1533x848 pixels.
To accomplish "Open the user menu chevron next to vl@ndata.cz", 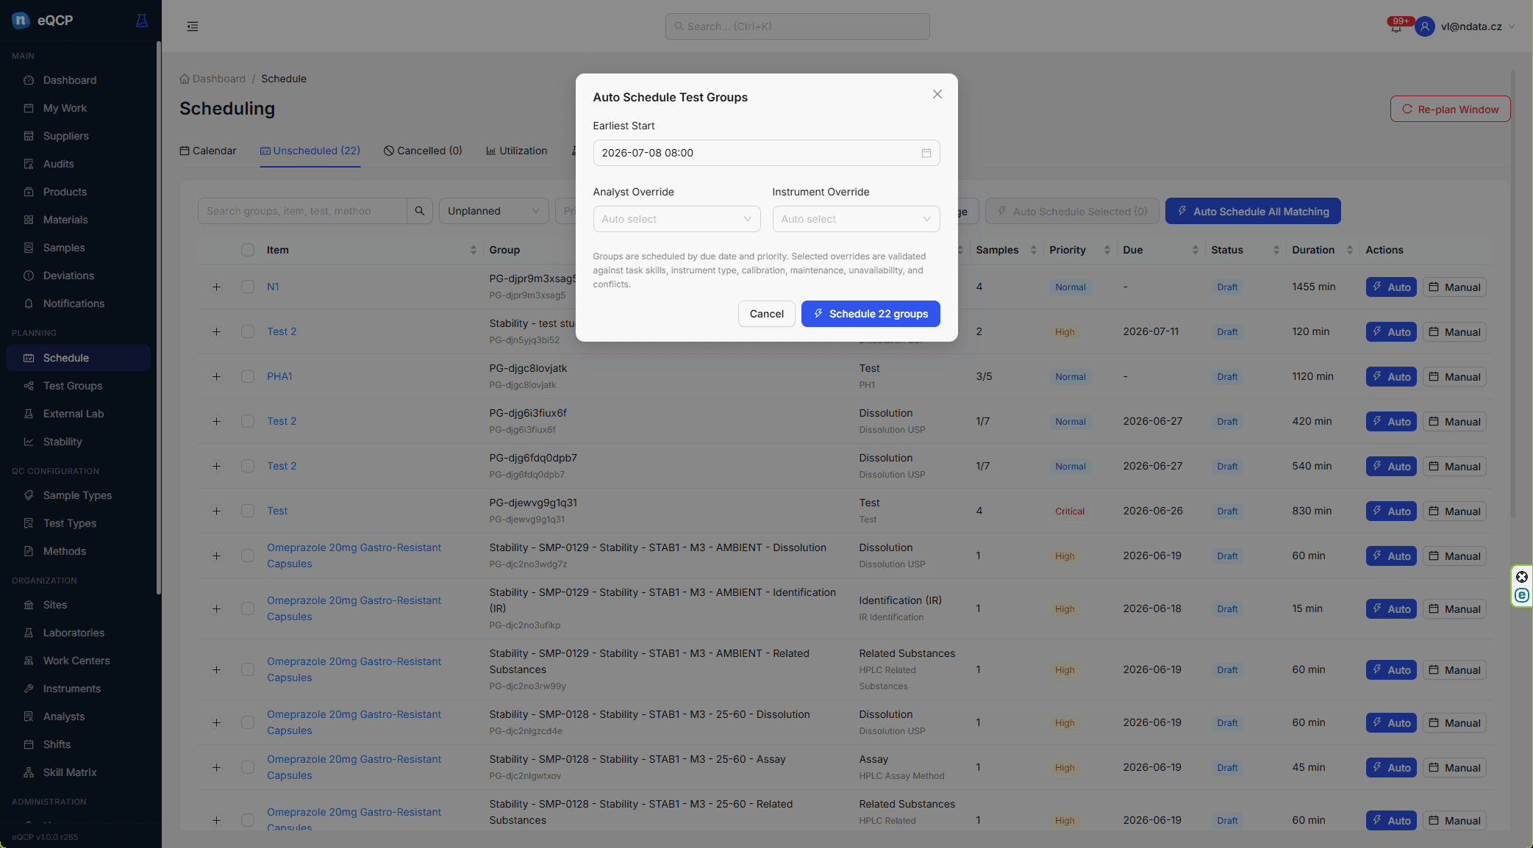I will click(1511, 26).
